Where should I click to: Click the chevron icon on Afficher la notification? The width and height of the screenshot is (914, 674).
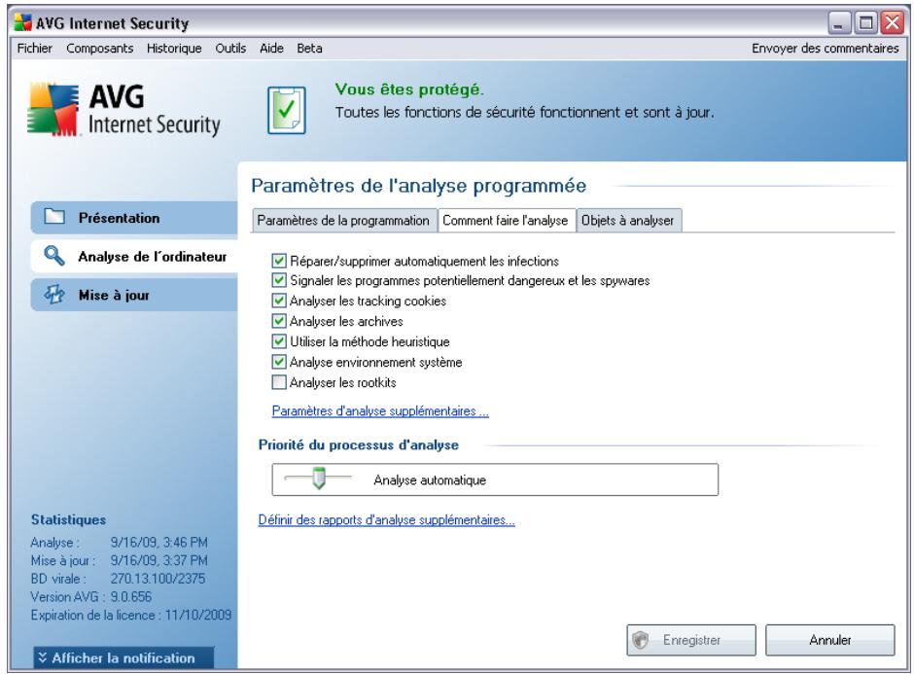tap(43, 657)
